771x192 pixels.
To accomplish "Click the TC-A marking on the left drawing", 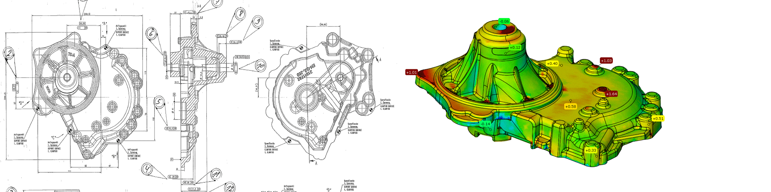I will point(72,54).
